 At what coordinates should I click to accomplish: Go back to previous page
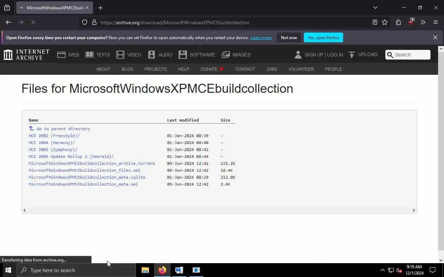[8, 22]
